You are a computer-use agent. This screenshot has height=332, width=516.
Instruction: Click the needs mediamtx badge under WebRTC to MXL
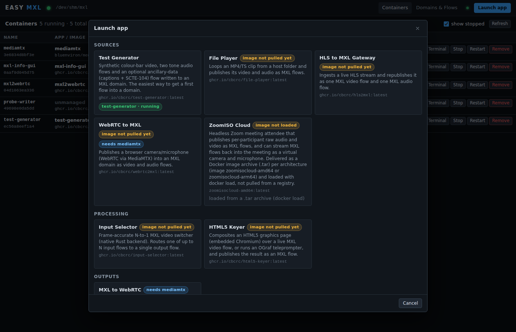point(121,144)
